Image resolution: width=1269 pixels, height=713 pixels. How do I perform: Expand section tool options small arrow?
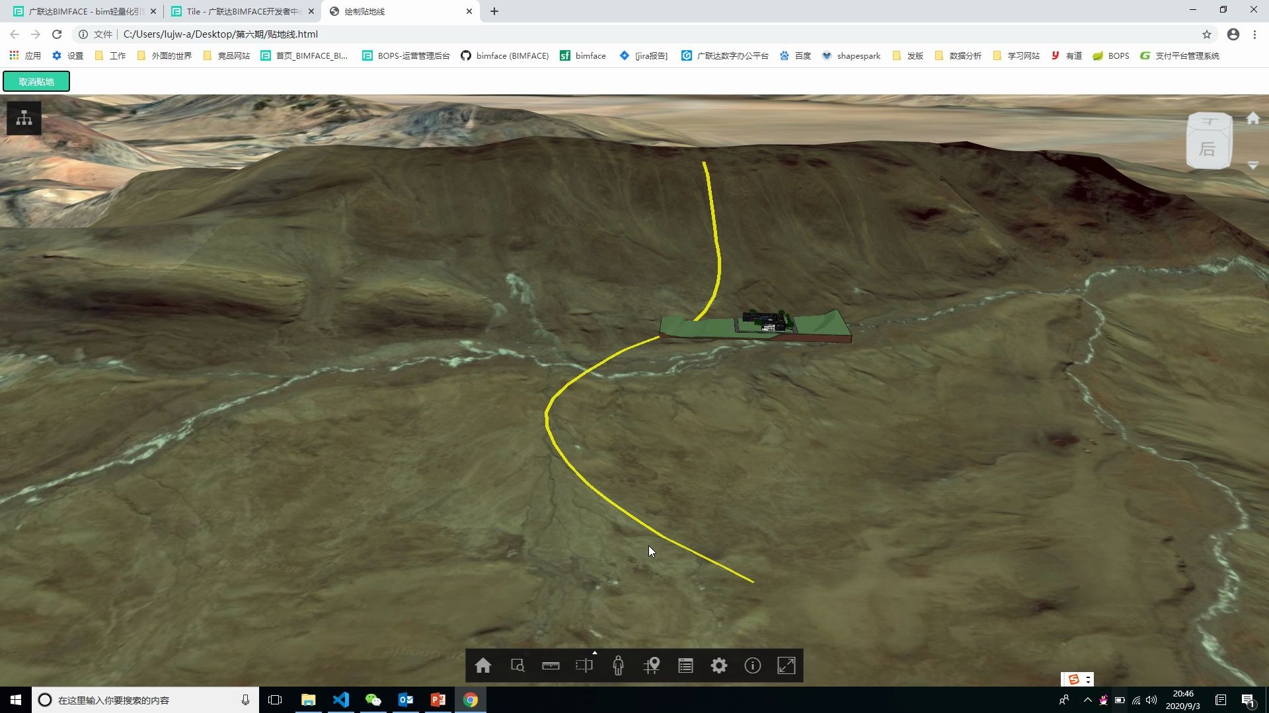(x=595, y=653)
